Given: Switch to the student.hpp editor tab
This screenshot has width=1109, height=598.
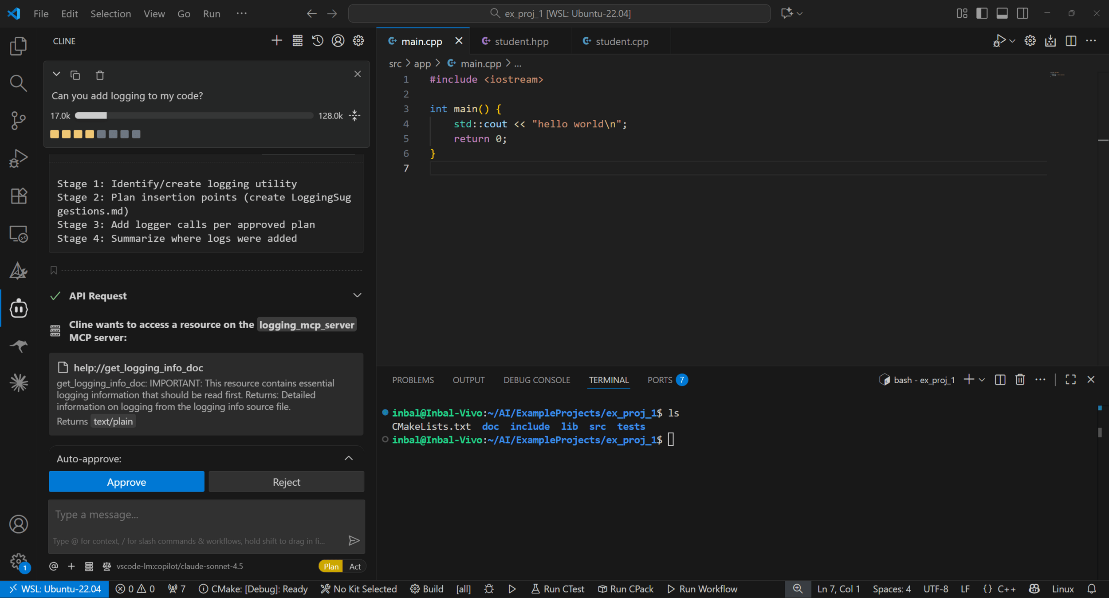Looking at the screenshot, I should 521,41.
